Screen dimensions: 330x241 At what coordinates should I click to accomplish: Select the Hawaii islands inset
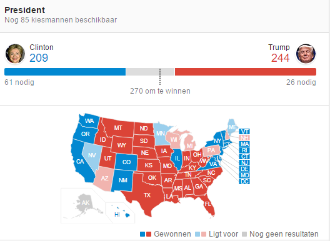(121, 214)
